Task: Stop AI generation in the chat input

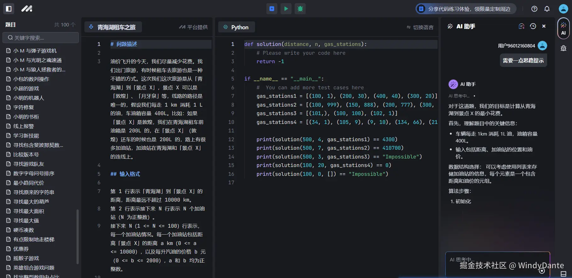Action: pos(542,270)
